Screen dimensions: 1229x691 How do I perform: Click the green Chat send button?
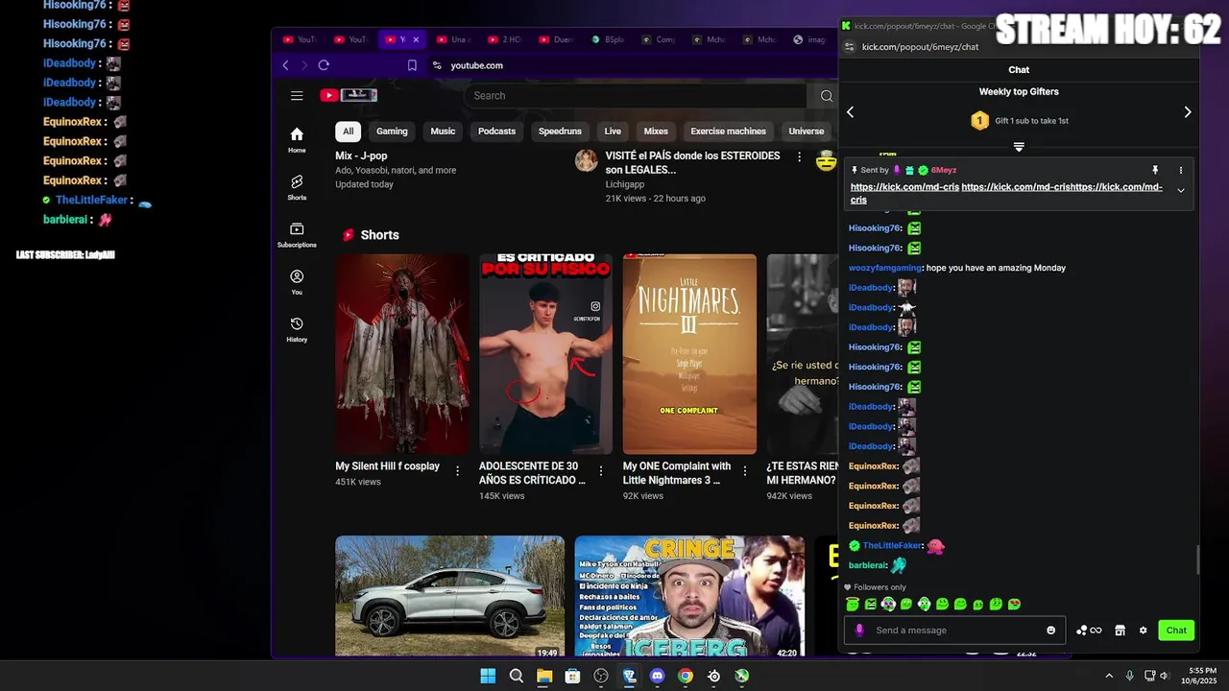(1176, 631)
